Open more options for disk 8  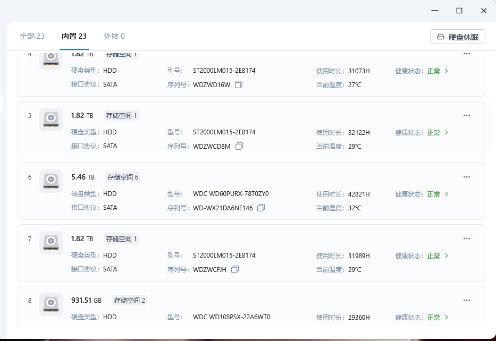pyautogui.click(x=467, y=301)
